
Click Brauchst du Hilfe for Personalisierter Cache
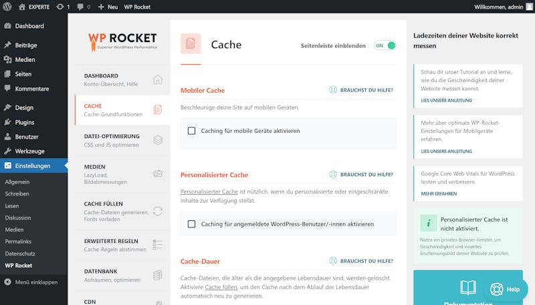point(361,174)
